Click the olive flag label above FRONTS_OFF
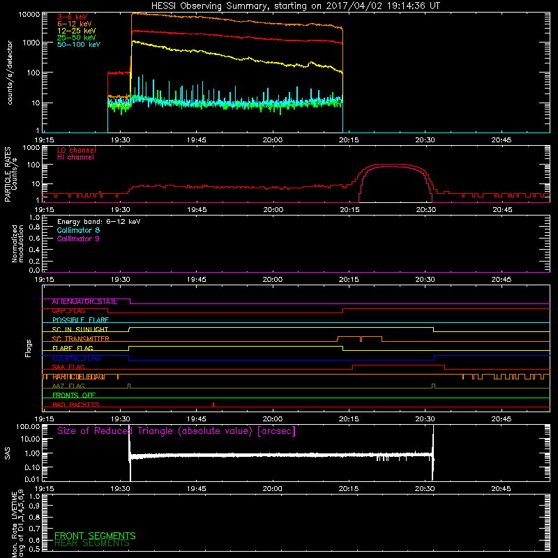 coord(68,386)
